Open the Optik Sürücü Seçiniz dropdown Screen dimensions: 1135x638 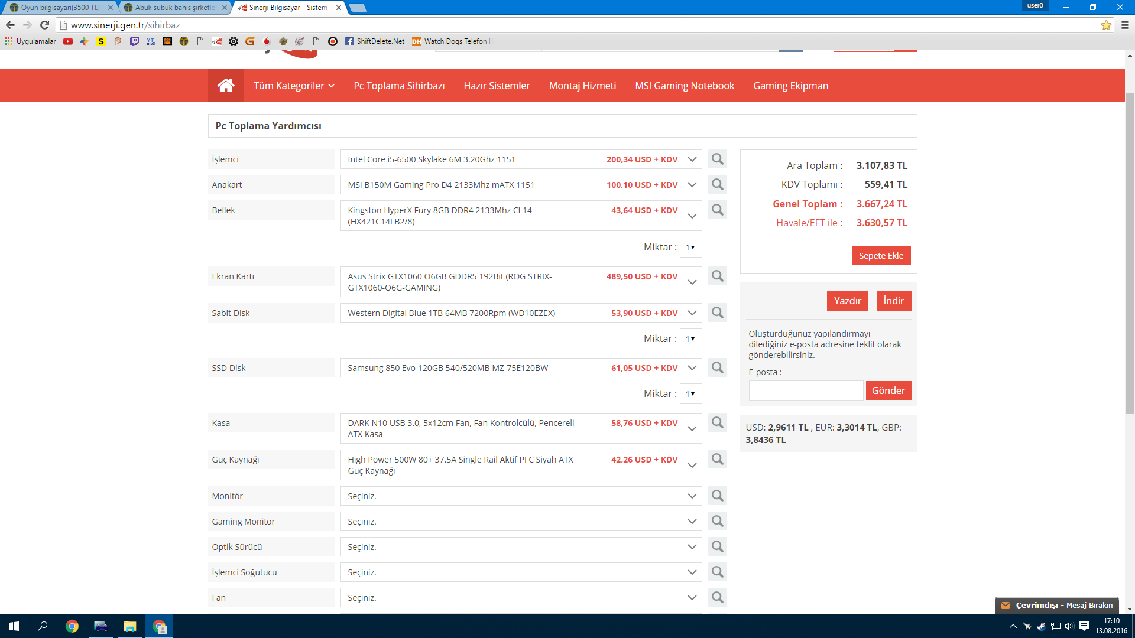click(x=521, y=547)
